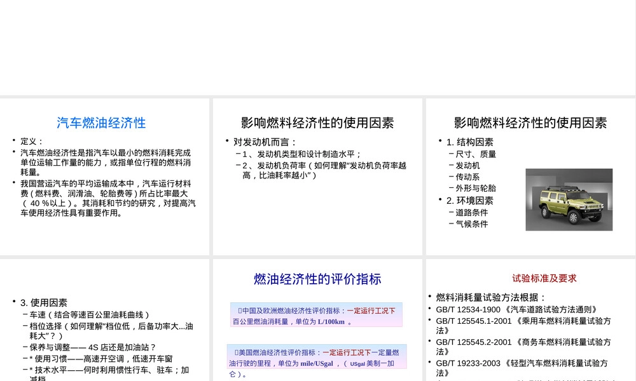
Task: Select the 中国及欧洲燃油经济性评价指标 text box
Action: point(316,314)
